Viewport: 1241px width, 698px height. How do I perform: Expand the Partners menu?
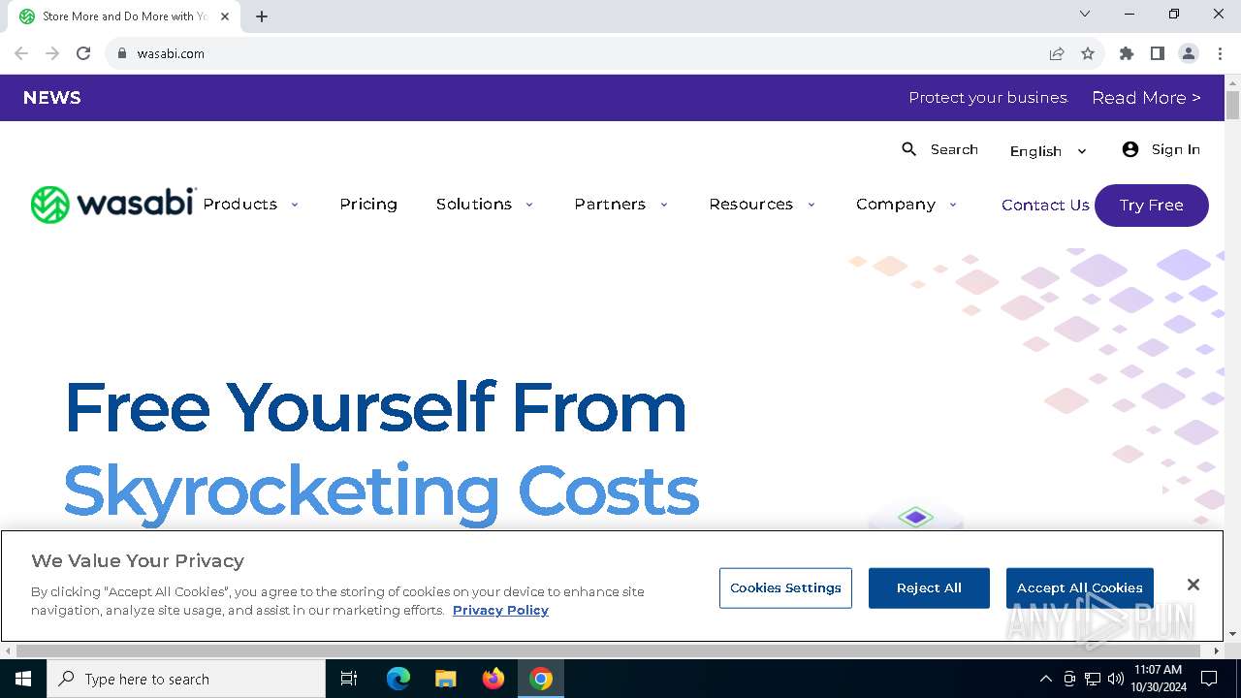(621, 205)
